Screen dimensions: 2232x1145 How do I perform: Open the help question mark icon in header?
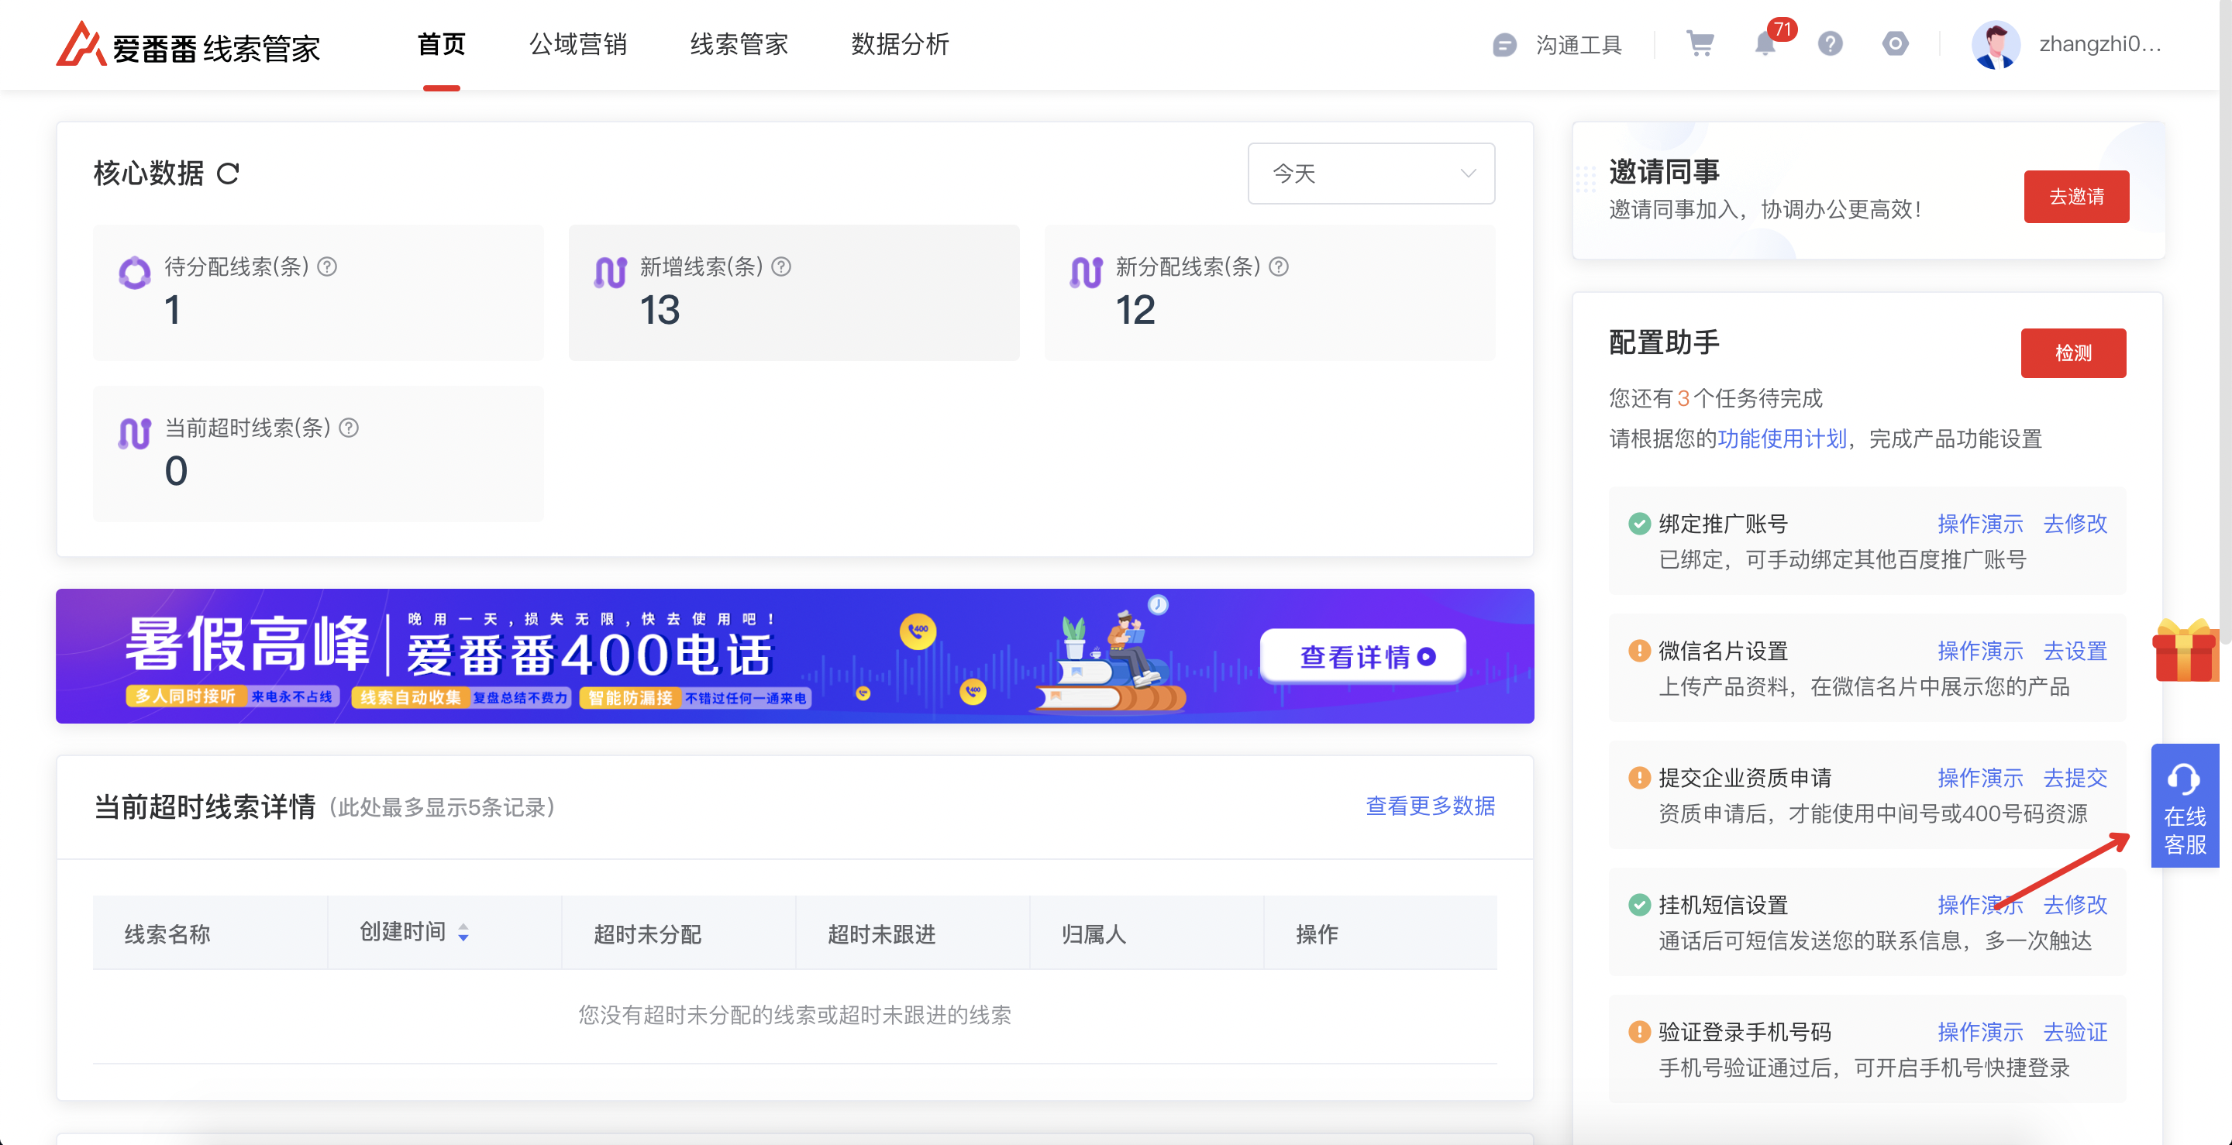click(x=1830, y=43)
